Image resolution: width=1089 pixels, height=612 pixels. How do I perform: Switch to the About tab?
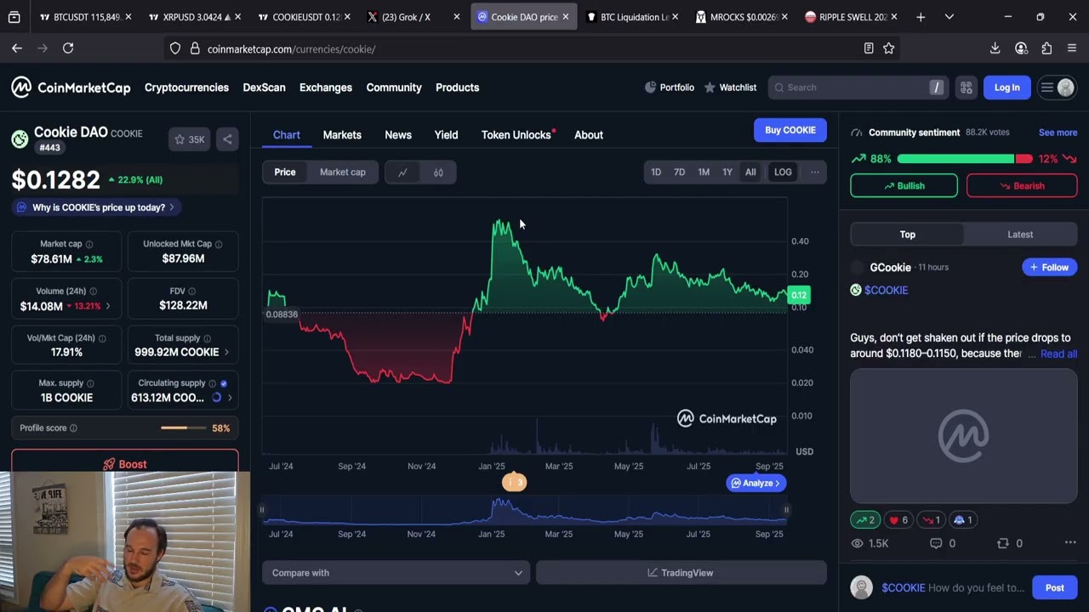coord(589,135)
